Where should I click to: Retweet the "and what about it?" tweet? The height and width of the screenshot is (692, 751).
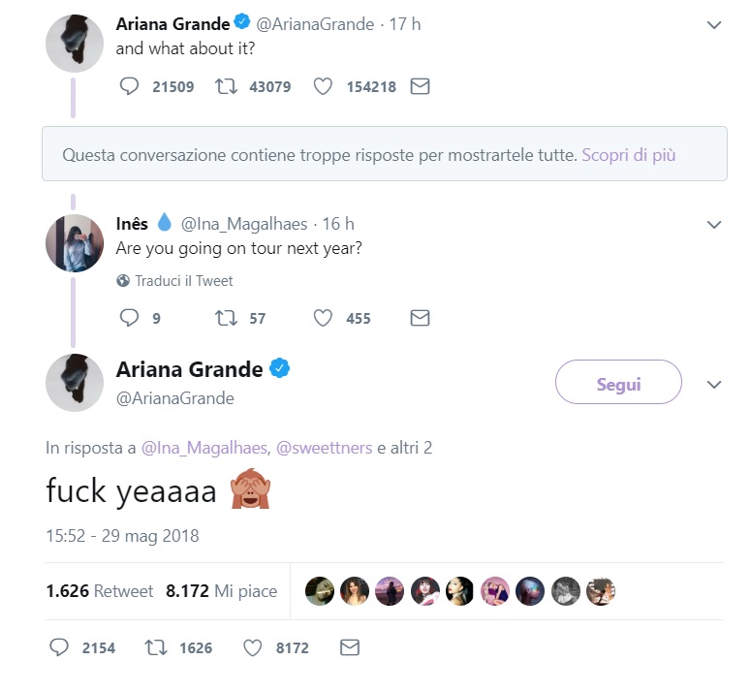coord(226,86)
